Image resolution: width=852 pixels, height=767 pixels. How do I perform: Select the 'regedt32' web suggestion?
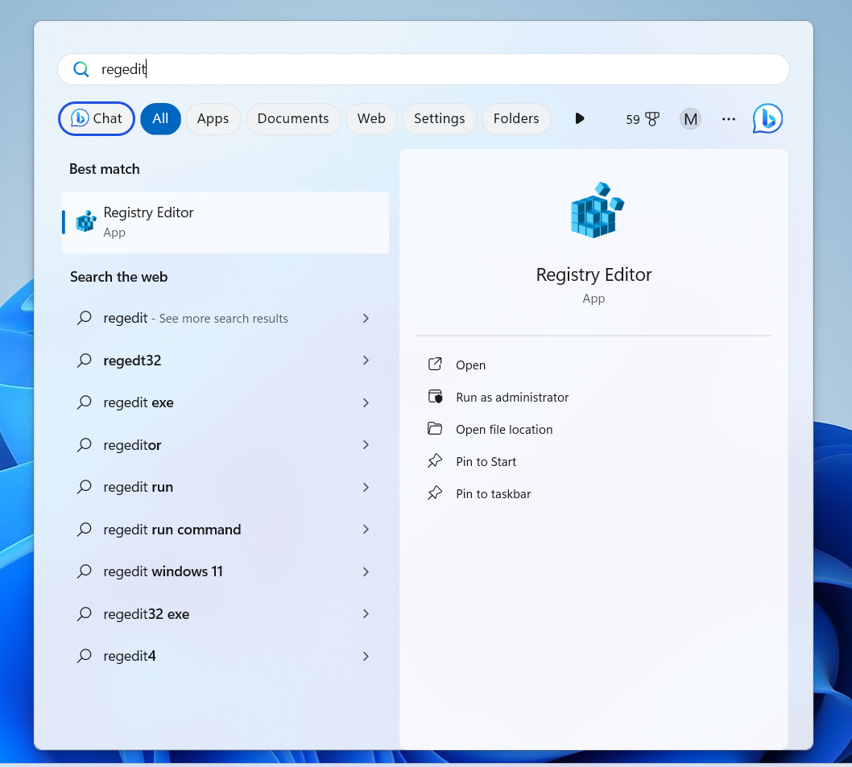(x=225, y=361)
